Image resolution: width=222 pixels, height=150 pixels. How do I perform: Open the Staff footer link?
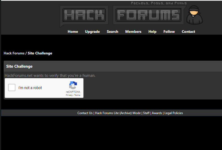146,113
